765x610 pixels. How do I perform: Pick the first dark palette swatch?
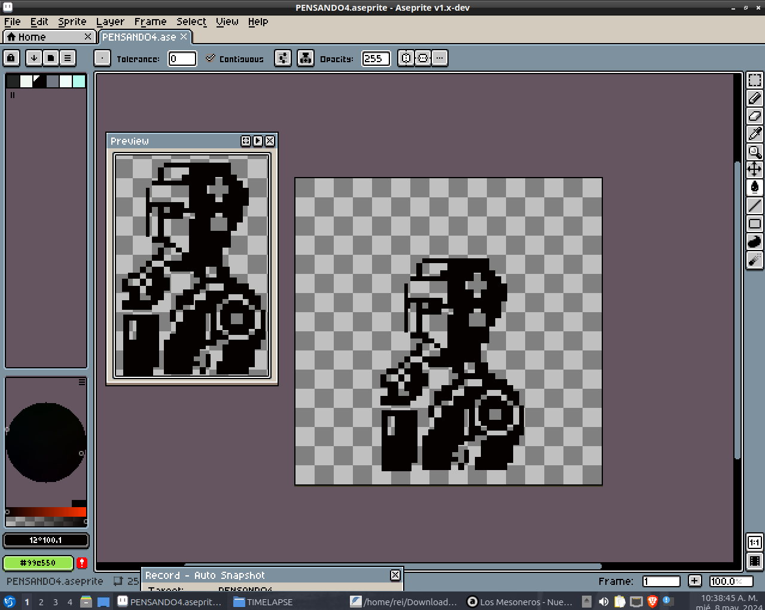(x=13, y=81)
